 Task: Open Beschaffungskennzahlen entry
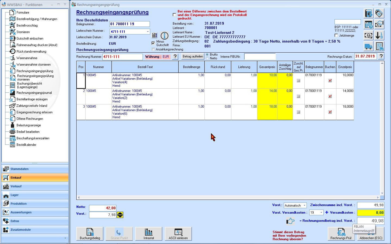click(x=33, y=138)
